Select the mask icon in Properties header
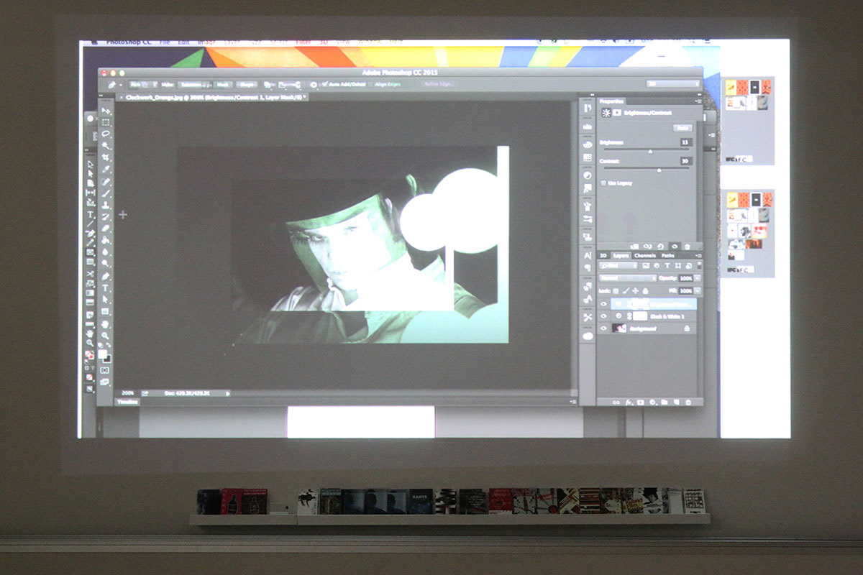Image resolution: width=863 pixels, height=575 pixels. [x=617, y=113]
